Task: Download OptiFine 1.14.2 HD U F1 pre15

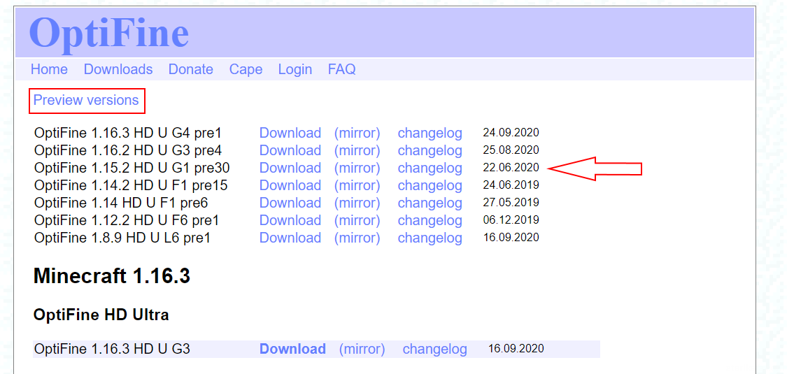Action: click(290, 185)
